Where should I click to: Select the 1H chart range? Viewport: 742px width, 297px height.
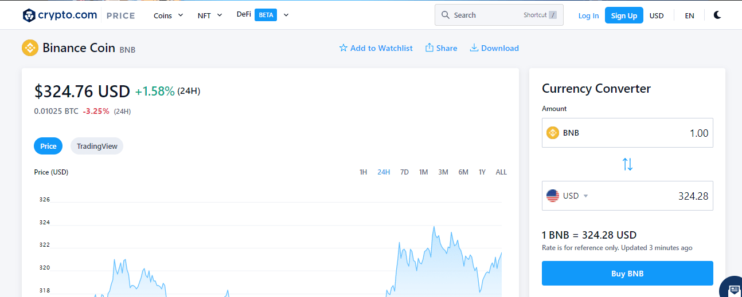363,172
